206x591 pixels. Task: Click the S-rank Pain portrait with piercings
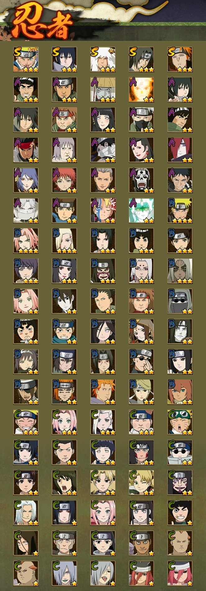pos(180,60)
